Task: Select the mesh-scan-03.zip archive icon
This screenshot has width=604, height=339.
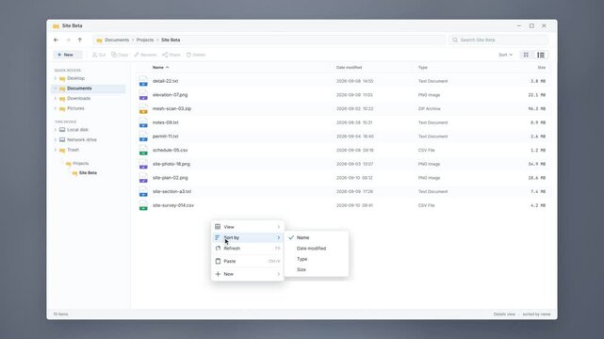Action: point(143,109)
